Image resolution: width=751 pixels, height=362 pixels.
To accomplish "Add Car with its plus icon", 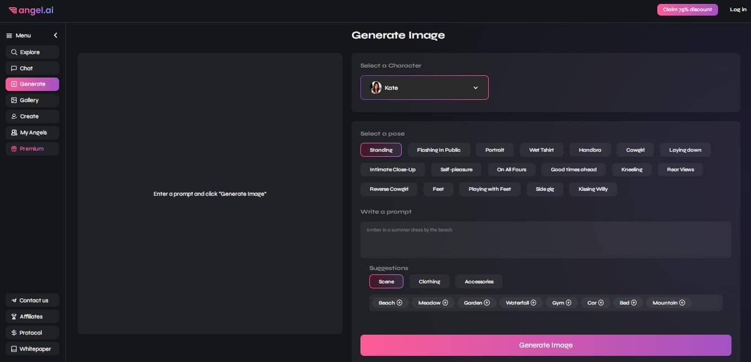I will click(601, 303).
